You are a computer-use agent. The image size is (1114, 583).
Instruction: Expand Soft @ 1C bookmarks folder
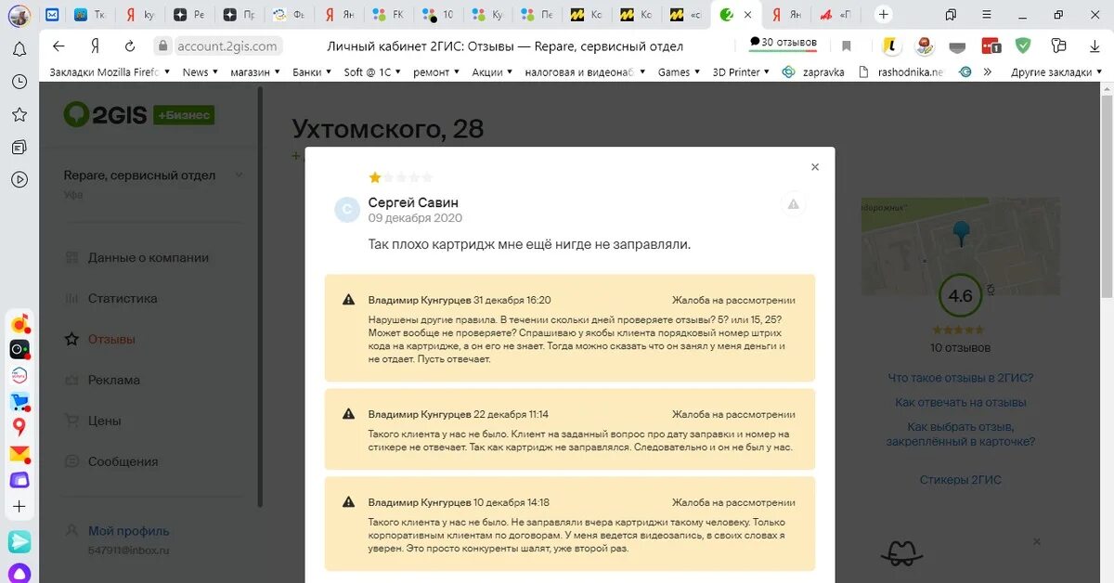click(x=373, y=71)
